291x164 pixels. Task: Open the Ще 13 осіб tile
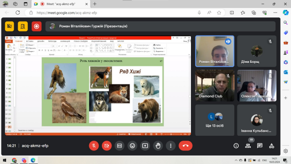click(x=215, y=120)
